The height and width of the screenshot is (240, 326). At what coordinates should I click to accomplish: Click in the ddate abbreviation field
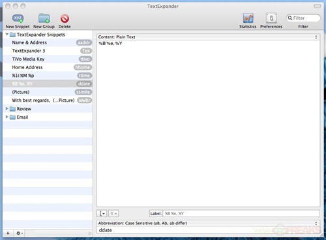tap(208, 230)
